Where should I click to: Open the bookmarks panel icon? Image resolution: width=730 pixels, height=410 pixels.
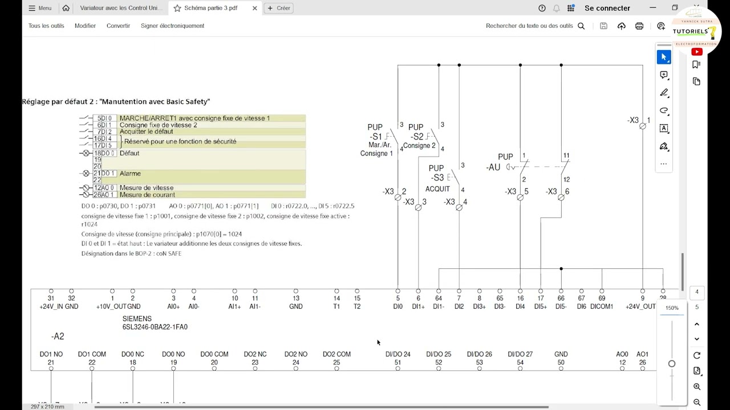pyautogui.click(x=696, y=64)
